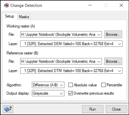129x115 pixels.
Task: Uncheck Overwrite previous results
Action: pos(70,93)
